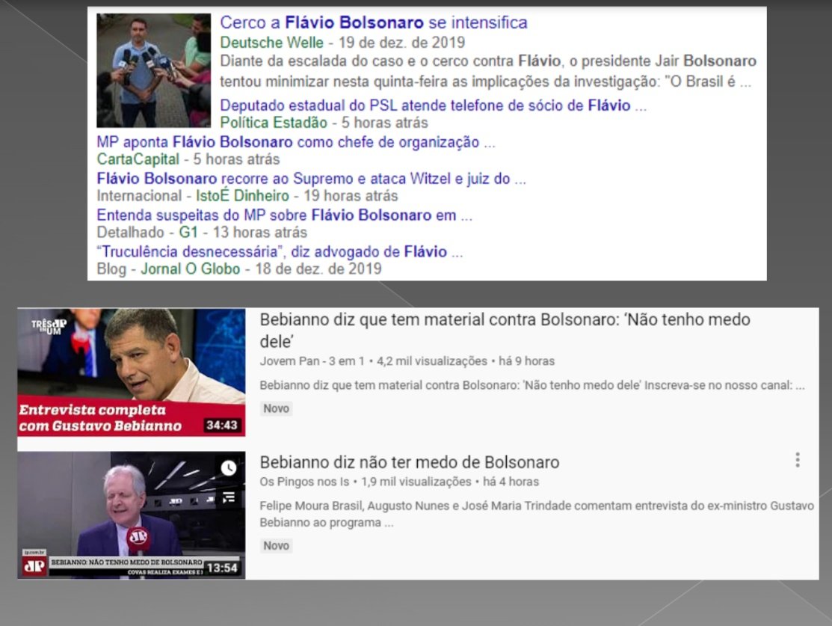This screenshot has height=626, width=832.
Task: Open 'Deputado estadual do PSL atende telefone' link
Action: (433, 105)
